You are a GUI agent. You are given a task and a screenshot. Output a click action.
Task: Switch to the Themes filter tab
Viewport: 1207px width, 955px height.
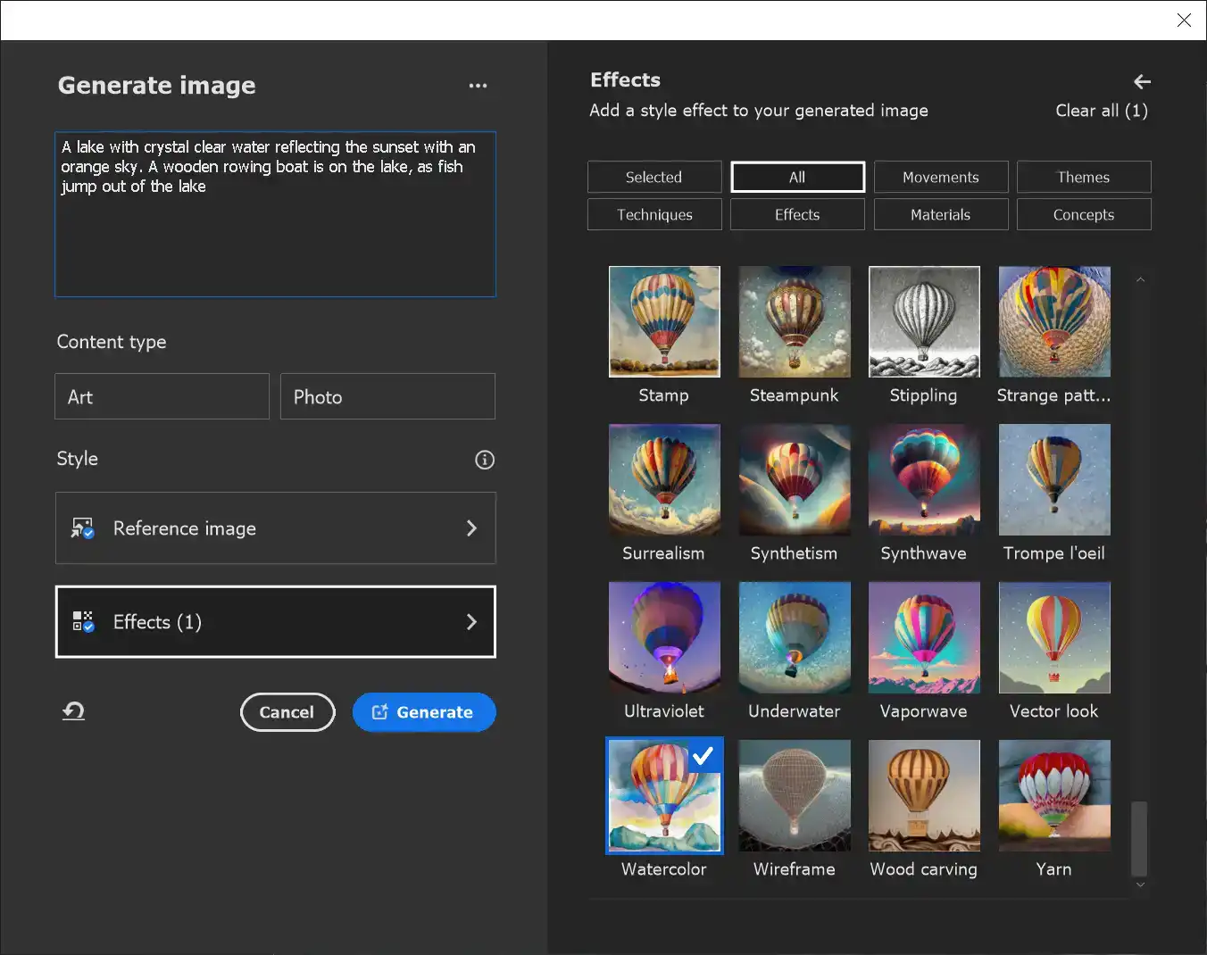coord(1083,177)
